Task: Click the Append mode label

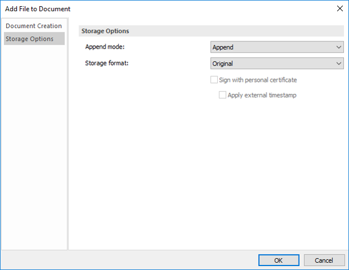Action: coord(105,47)
